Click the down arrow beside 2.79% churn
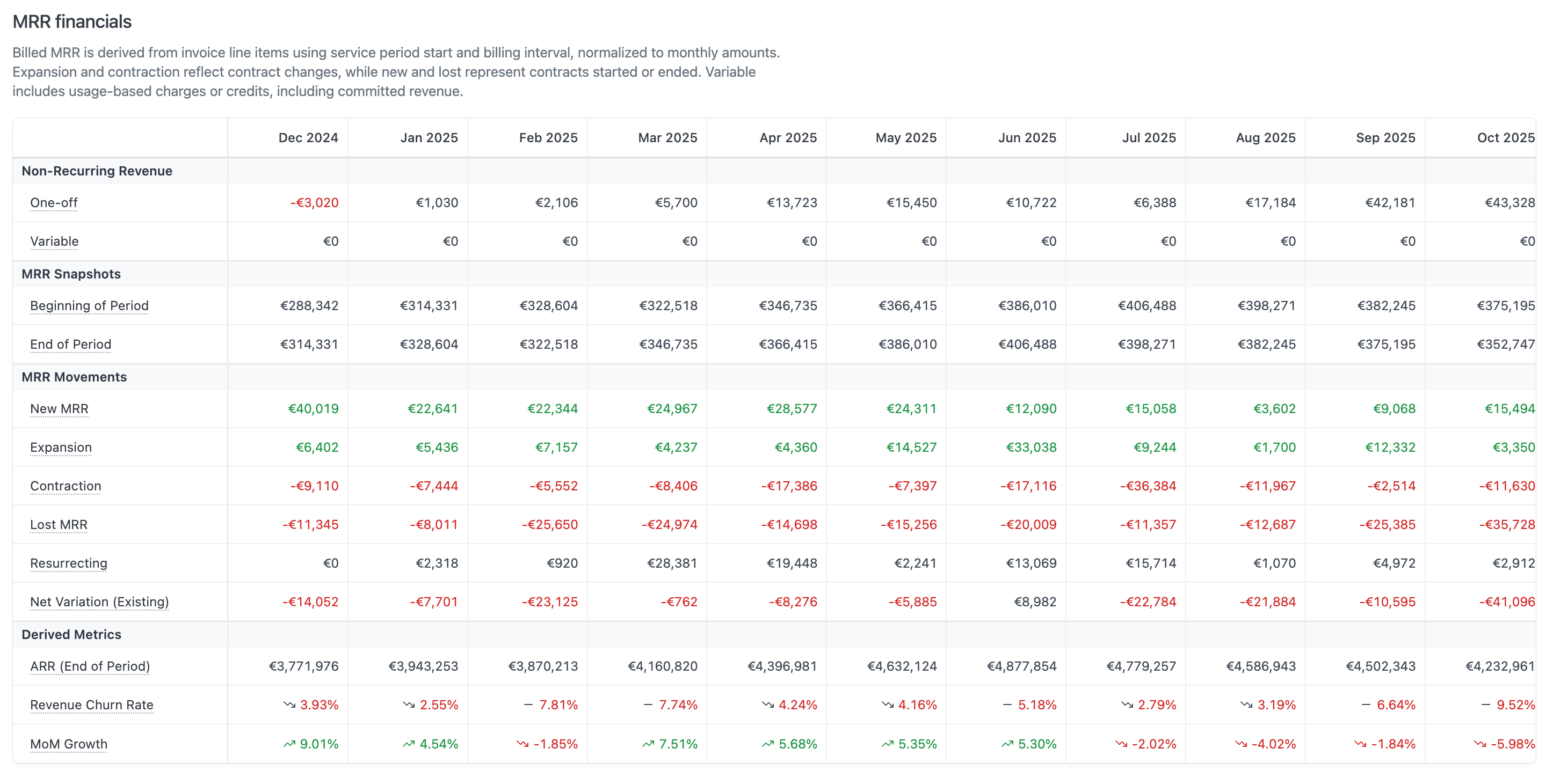1553x778 pixels. [1127, 704]
